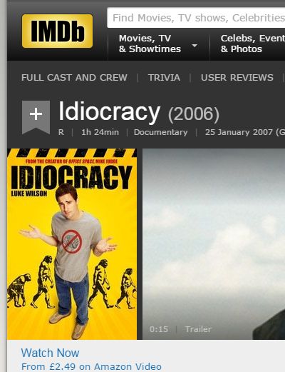The image size is (285, 372).
Task: Expand the Movies, TV & Showtimes dropdown arrow
Action: 195,45
